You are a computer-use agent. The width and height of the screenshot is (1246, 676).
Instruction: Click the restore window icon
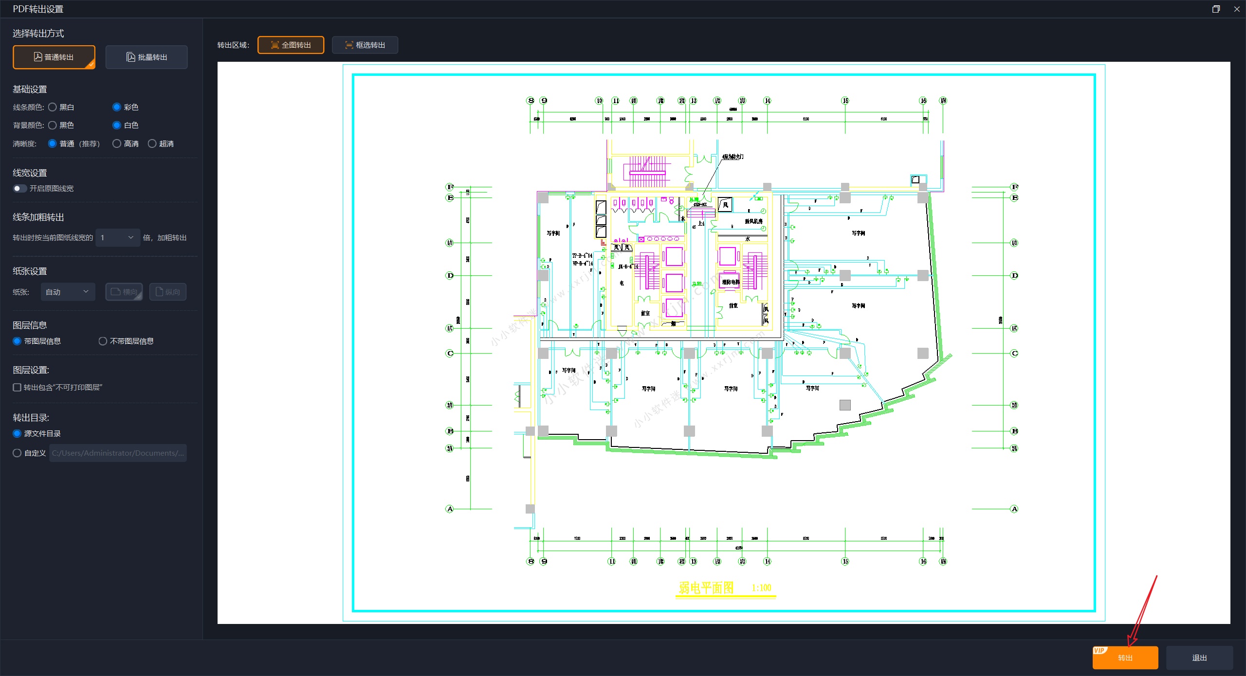1216,9
